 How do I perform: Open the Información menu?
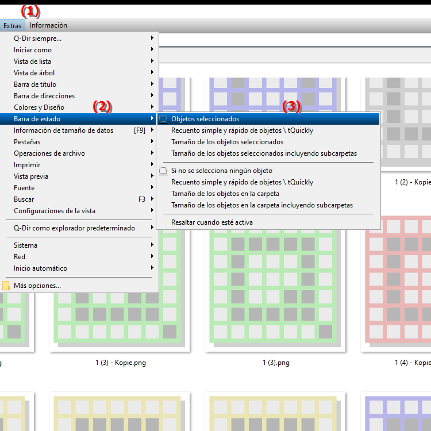point(48,25)
